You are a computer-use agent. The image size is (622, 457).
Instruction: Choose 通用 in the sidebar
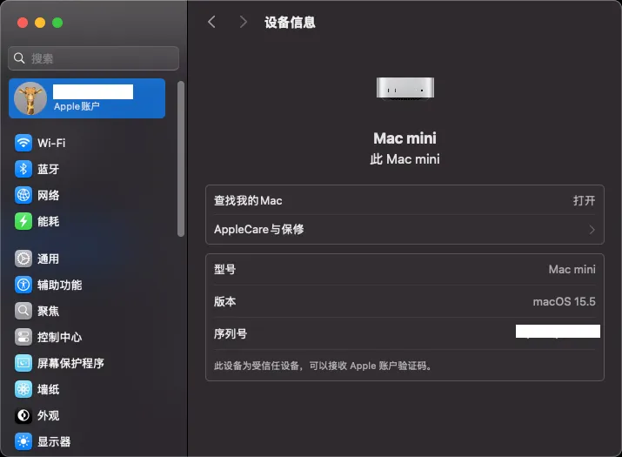pyautogui.click(x=49, y=259)
